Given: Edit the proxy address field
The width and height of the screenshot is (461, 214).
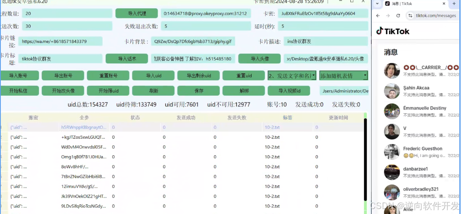Looking at the screenshot, I should 206,13.
